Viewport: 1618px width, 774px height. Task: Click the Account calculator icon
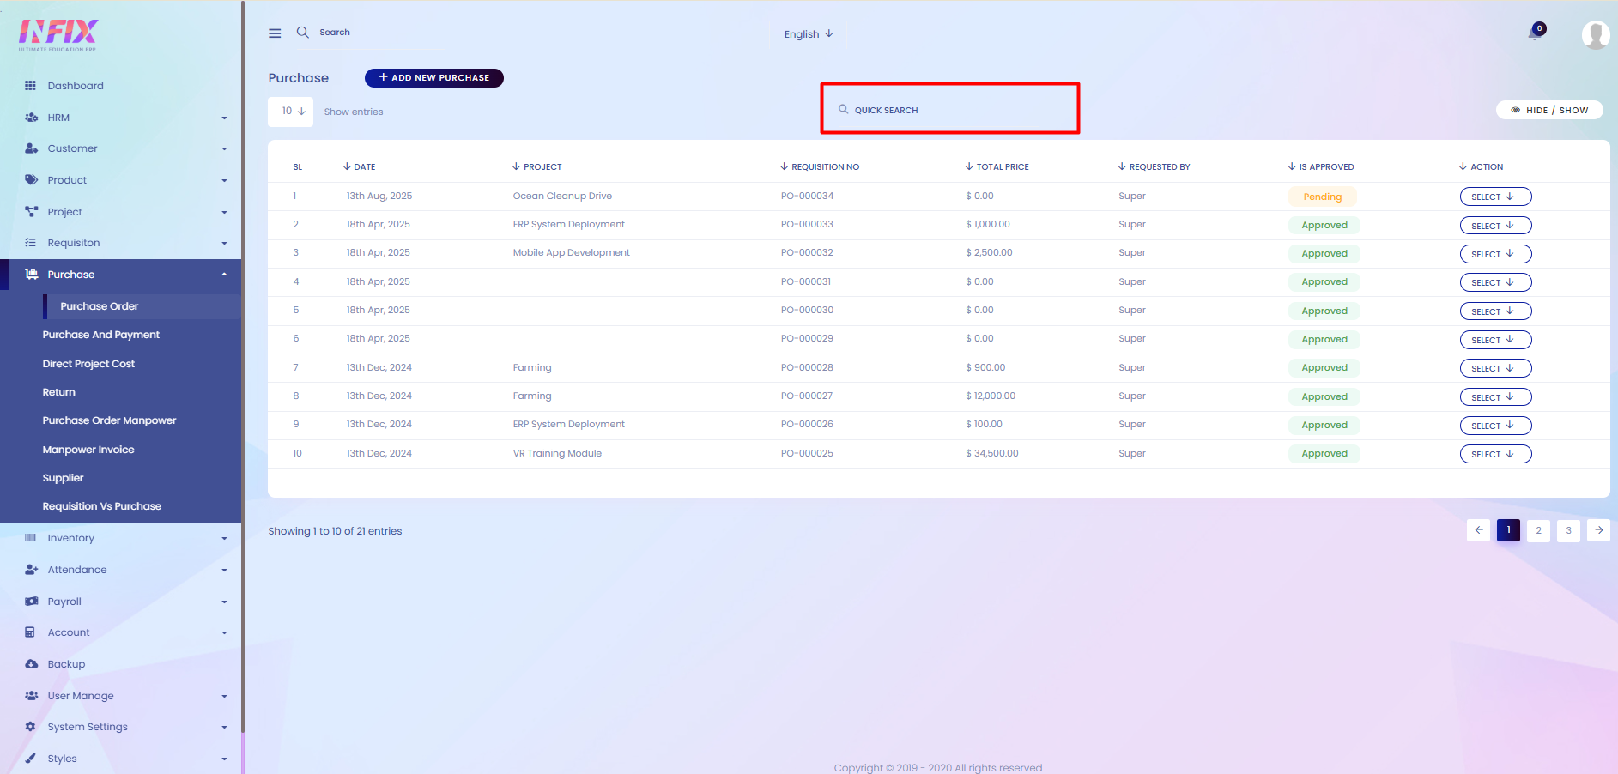(x=30, y=632)
